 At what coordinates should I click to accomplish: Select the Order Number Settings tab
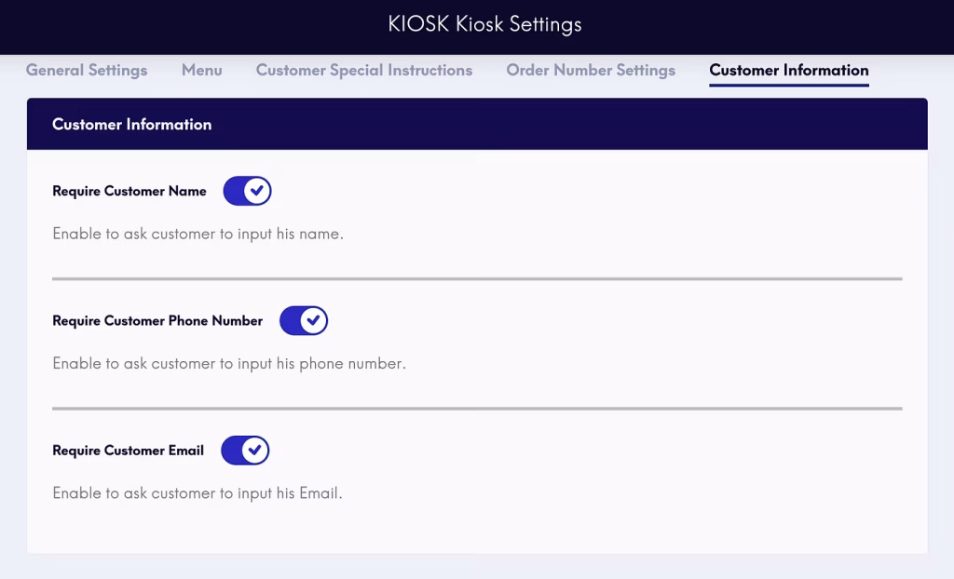591,71
